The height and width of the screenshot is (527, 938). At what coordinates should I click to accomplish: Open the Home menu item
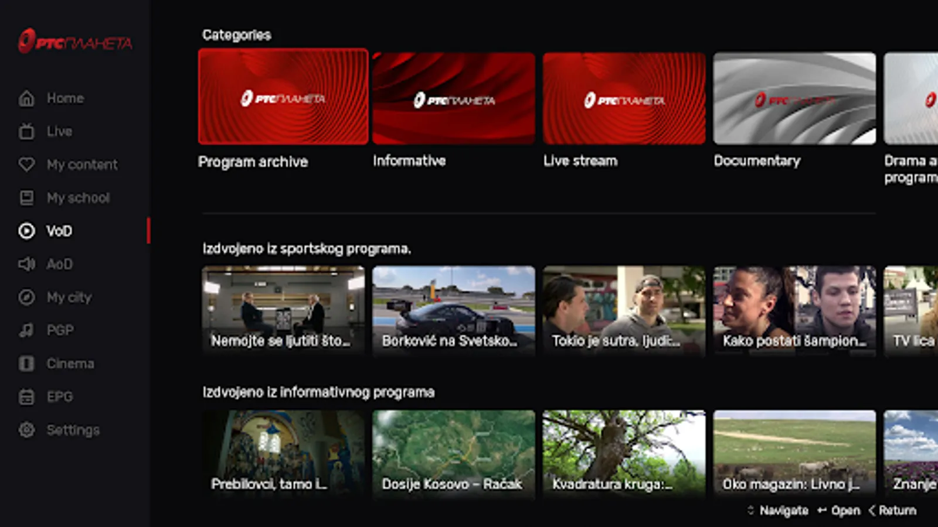point(65,98)
